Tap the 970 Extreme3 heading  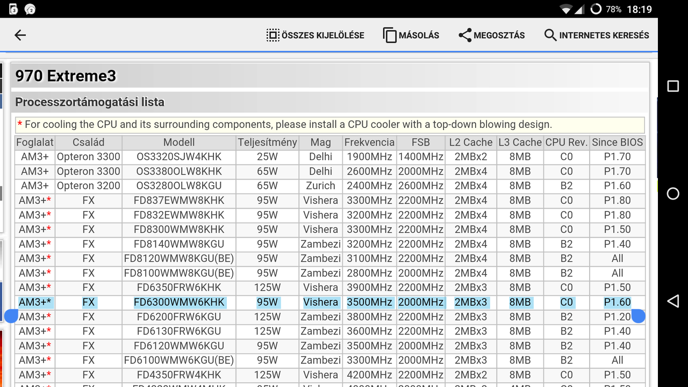point(66,76)
